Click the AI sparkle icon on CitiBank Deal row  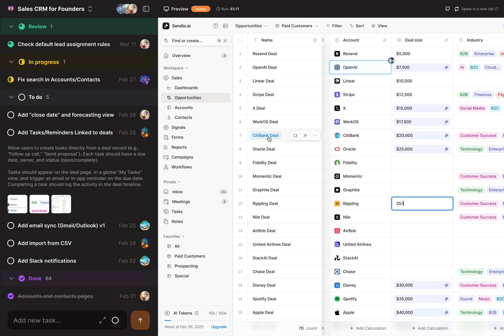305,135
